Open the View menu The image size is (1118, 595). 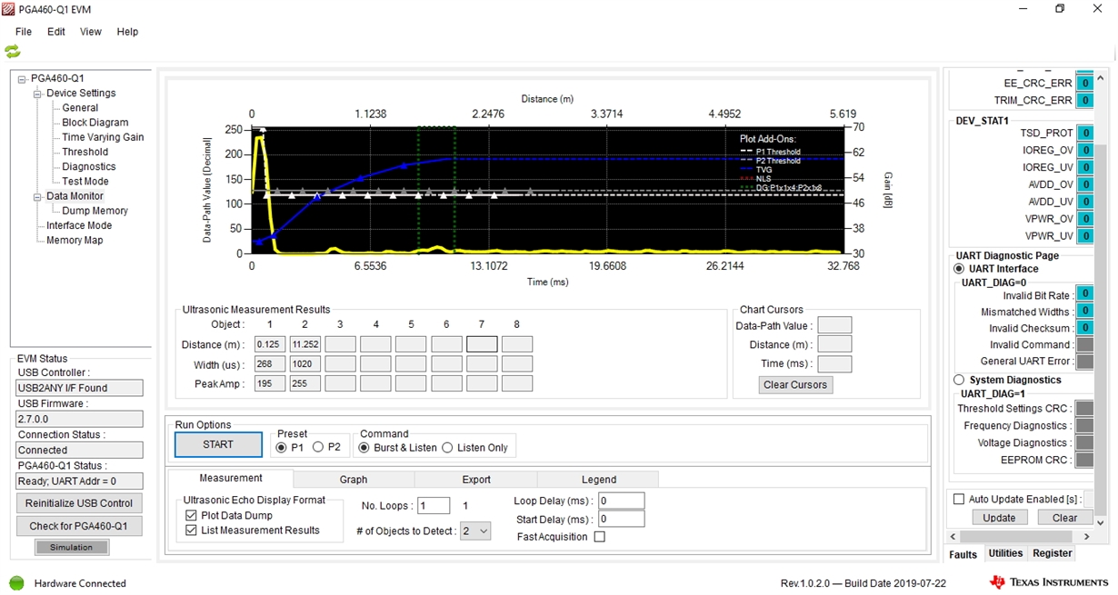point(91,32)
